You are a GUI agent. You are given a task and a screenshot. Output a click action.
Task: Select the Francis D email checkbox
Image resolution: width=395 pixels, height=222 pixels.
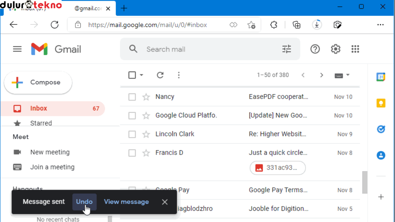point(132,153)
